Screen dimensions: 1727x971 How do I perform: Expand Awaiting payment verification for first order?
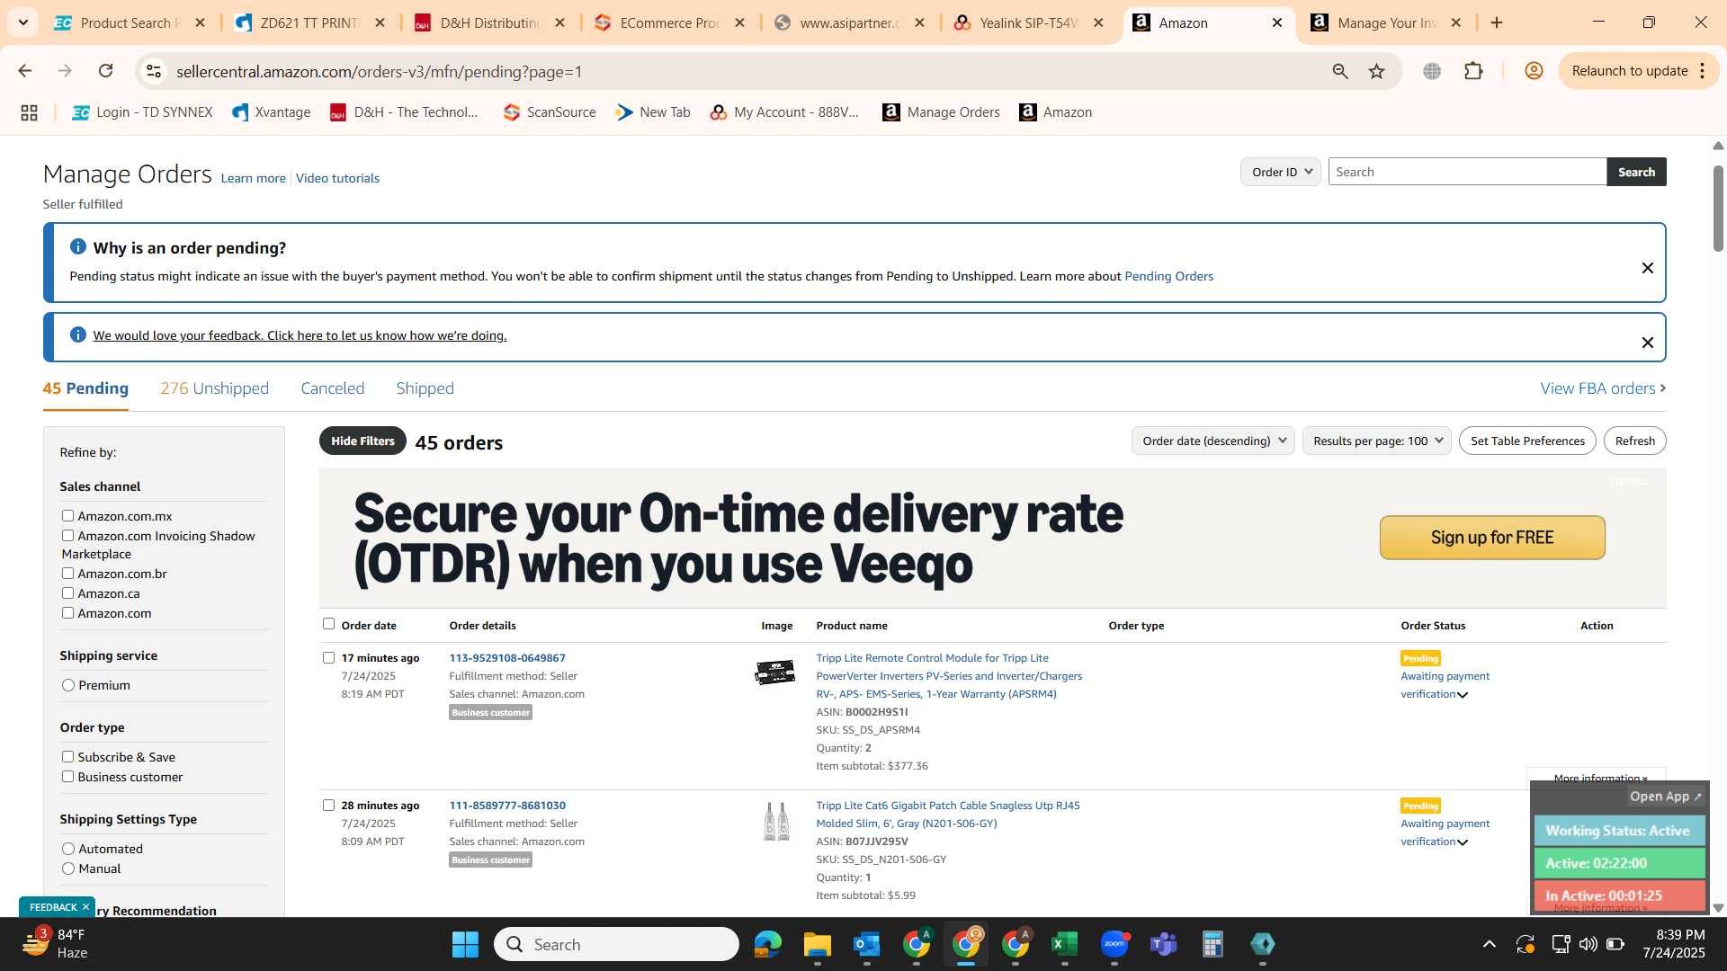1462,695
